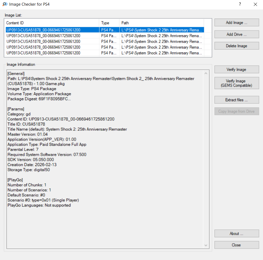Screen dimensions: 263x260
Task: Remove selection with Delete Image button
Action: pos(236,46)
